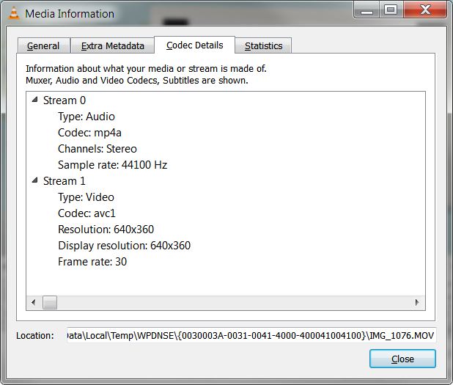This screenshot has width=453, height=385.
Task: Click the VLC cone icon in title bar
Action: coord(14,13)
